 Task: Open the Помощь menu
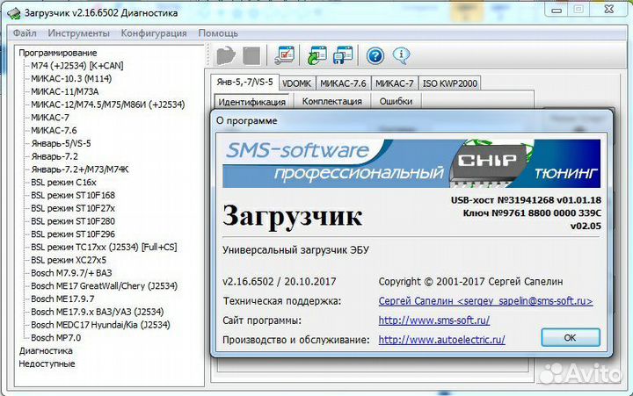pos(218,33)
